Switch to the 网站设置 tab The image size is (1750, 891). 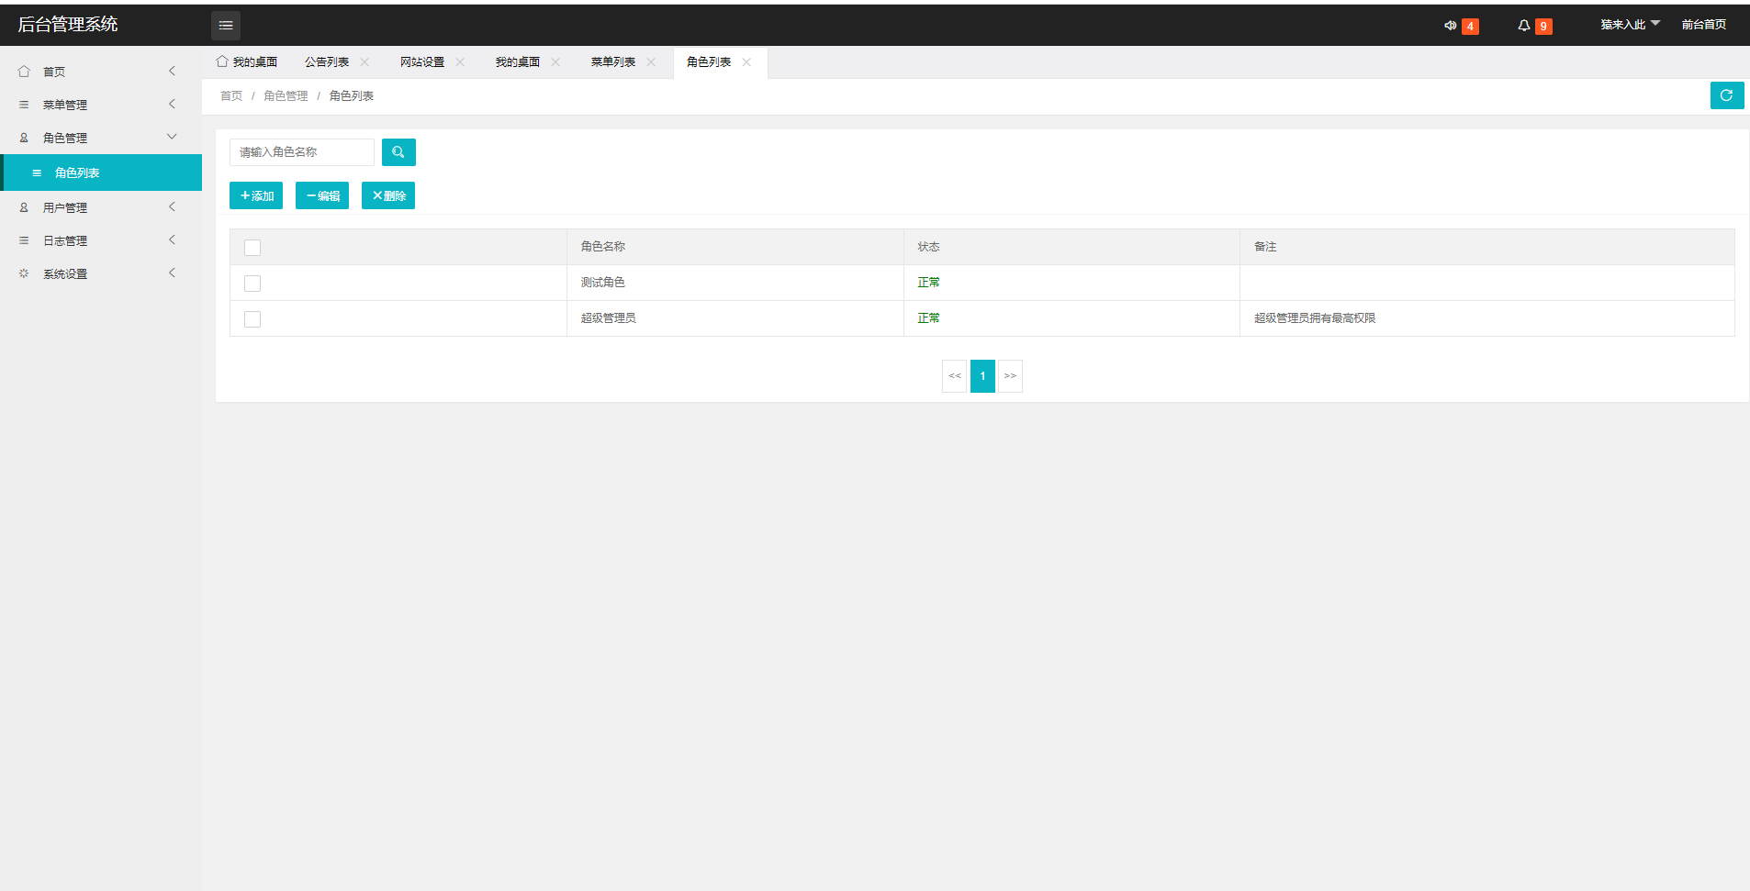click(422, 62)
